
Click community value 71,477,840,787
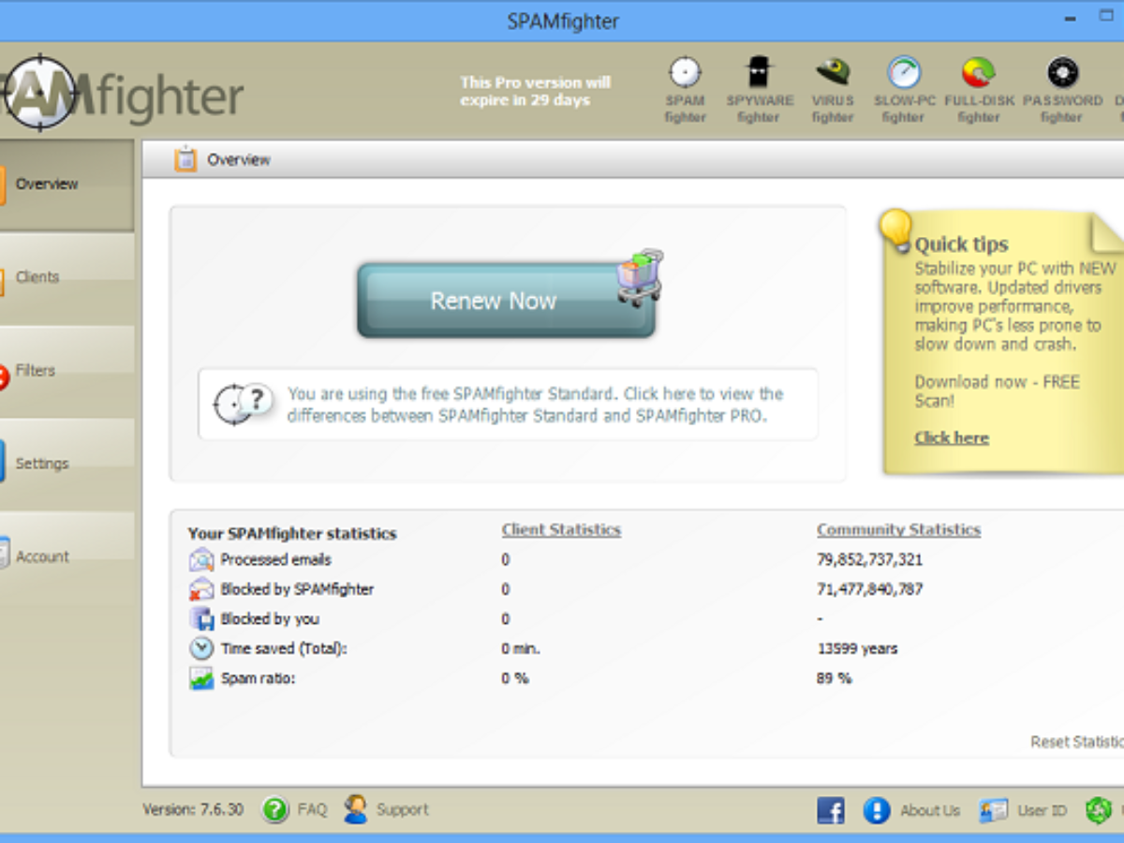click(x=870, y=589)
